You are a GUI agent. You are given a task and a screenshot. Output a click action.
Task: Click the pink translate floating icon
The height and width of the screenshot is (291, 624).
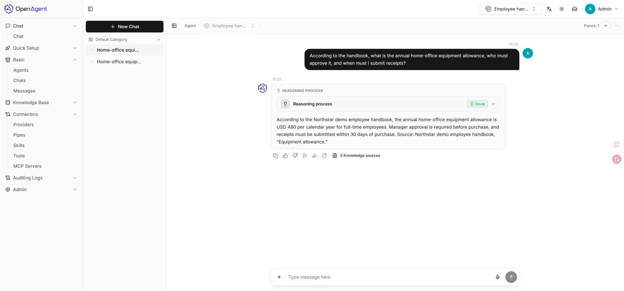click(617, 159)
